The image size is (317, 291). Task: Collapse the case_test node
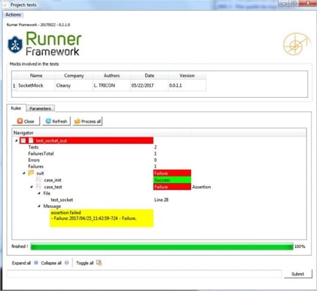click(32, 187)
